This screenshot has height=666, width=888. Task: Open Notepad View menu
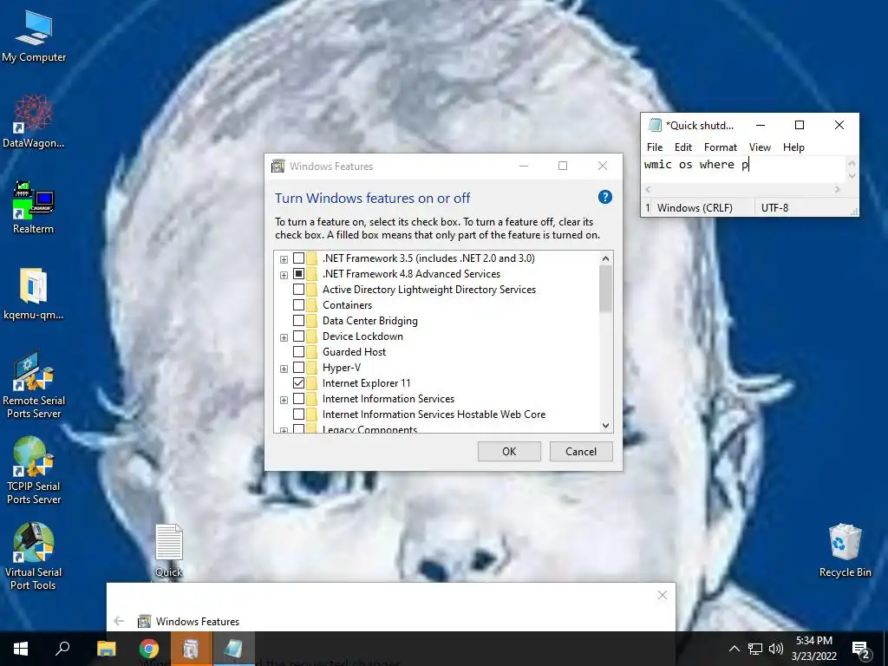click(760, 147)
